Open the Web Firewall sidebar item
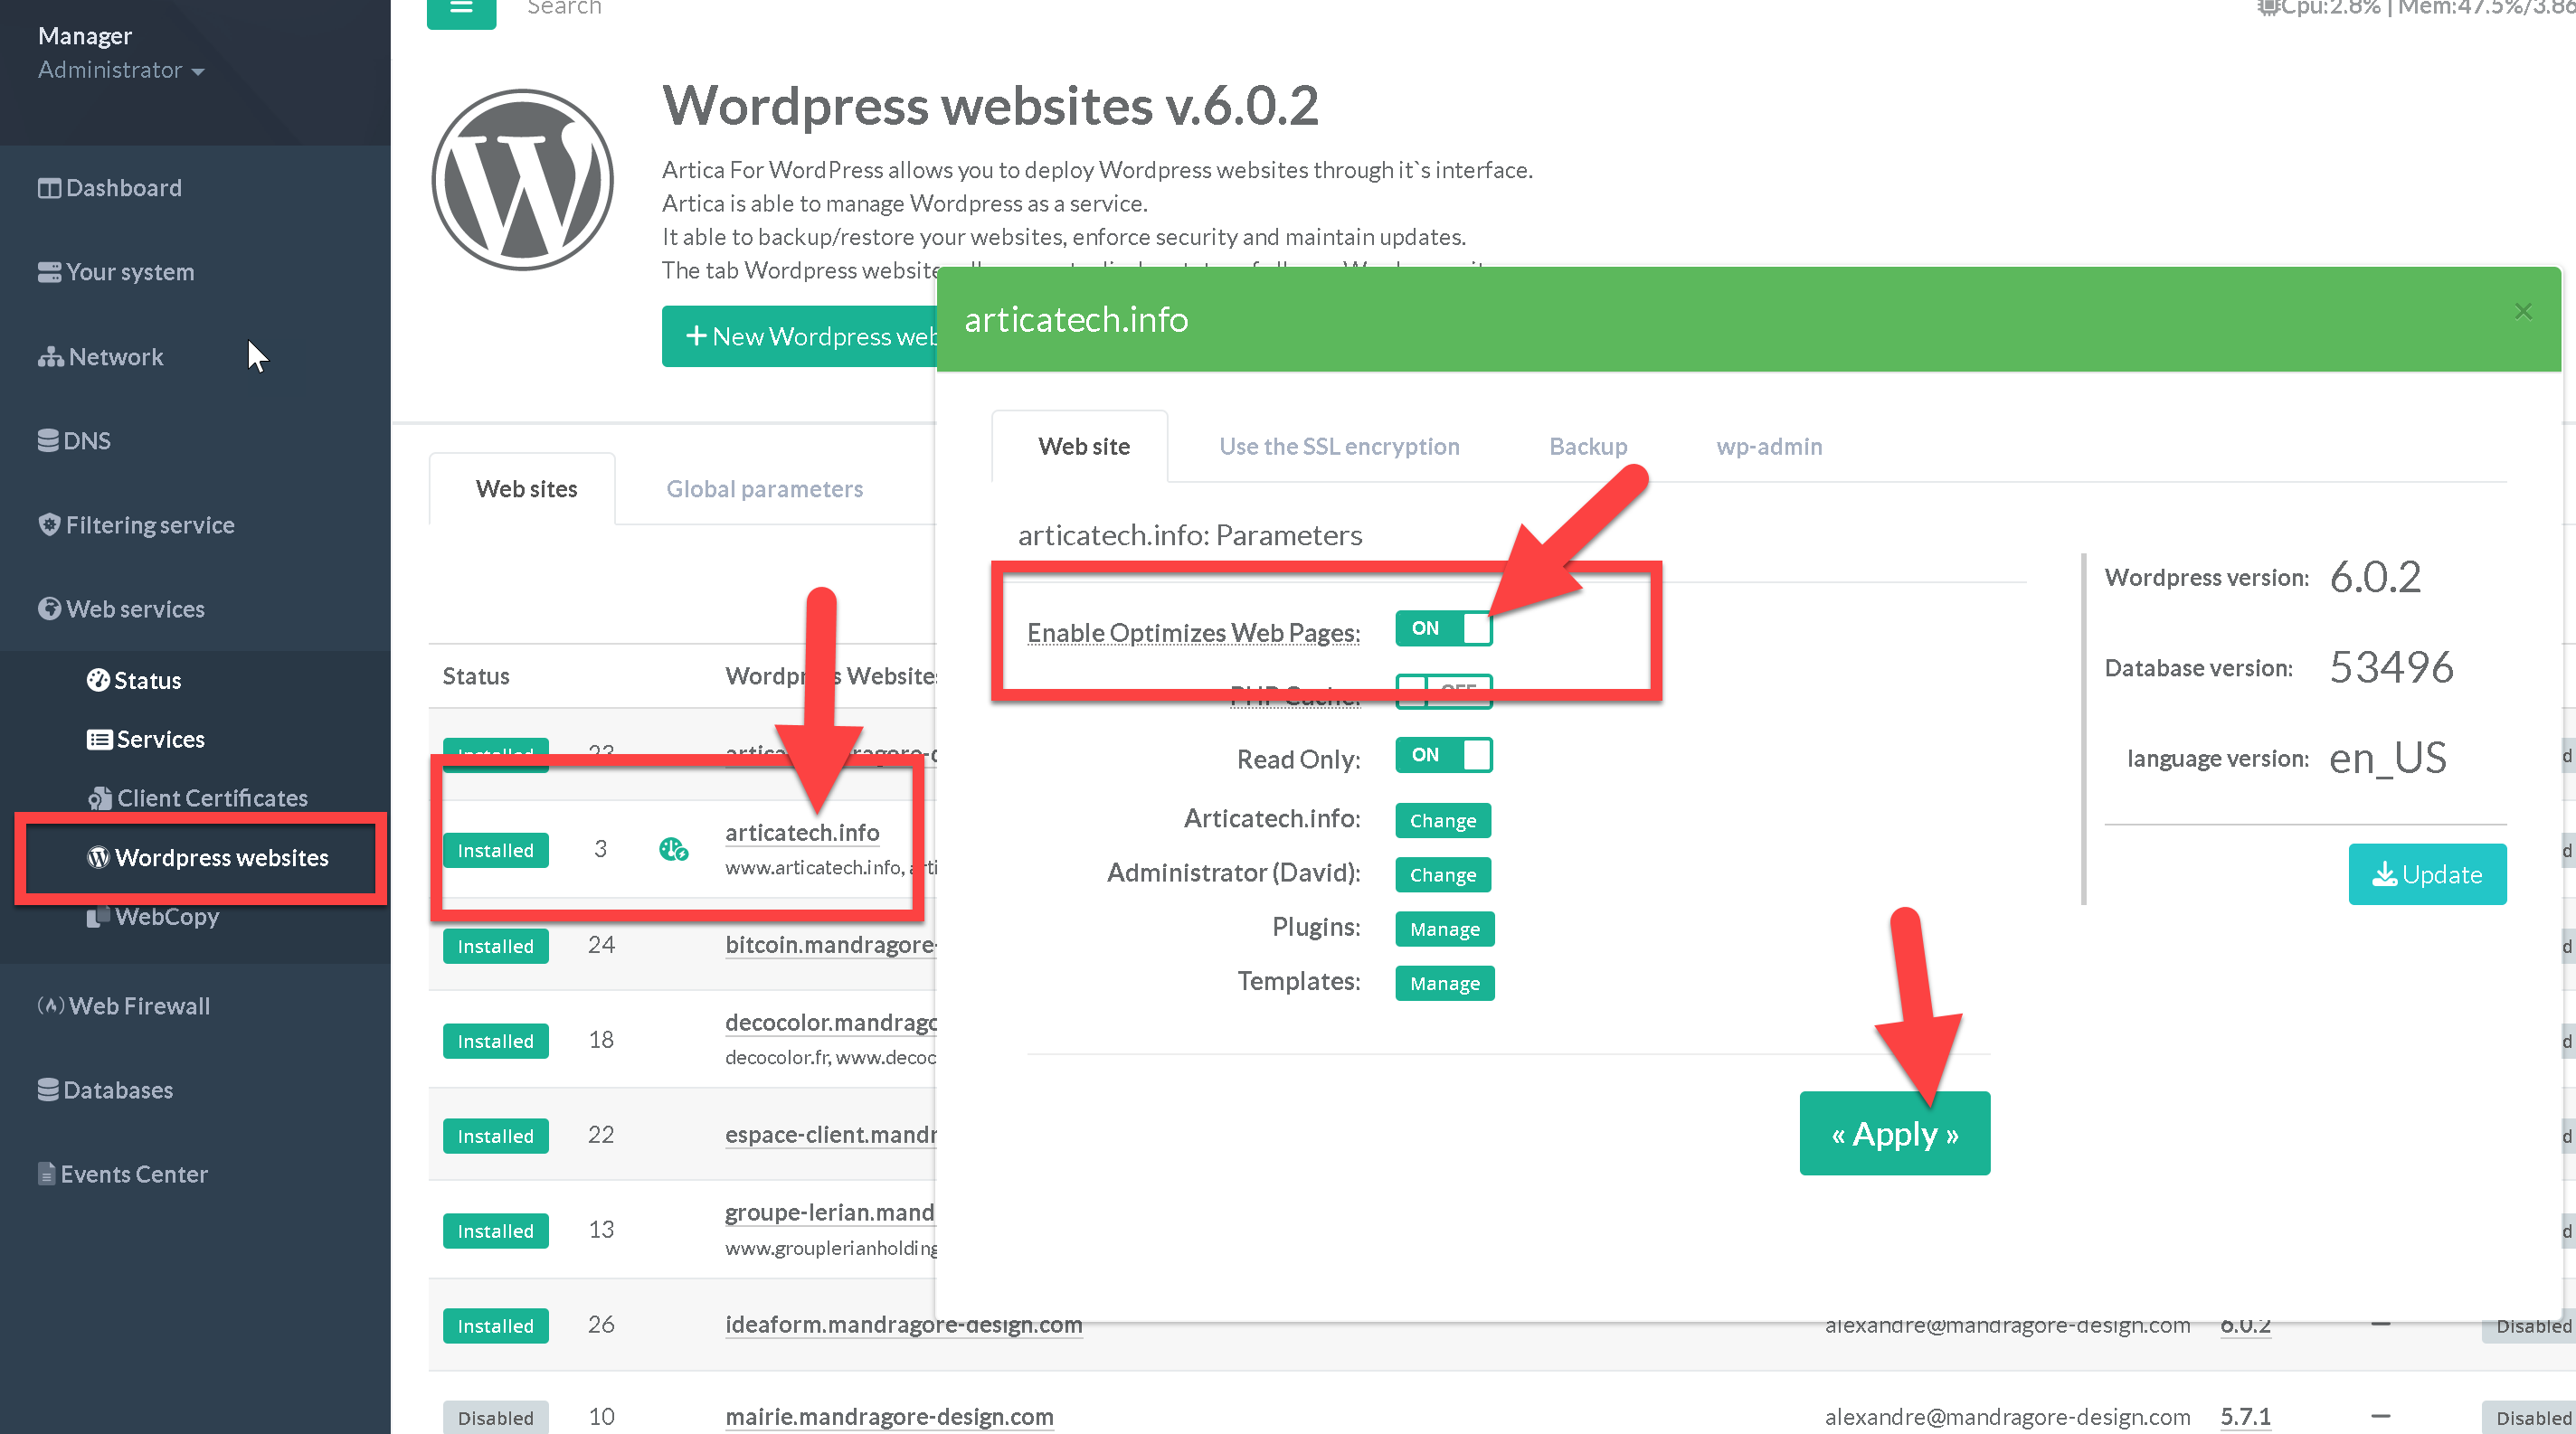Image resolution: width=2576 pixels, height=1434 pixels. tap(123, 1006)
